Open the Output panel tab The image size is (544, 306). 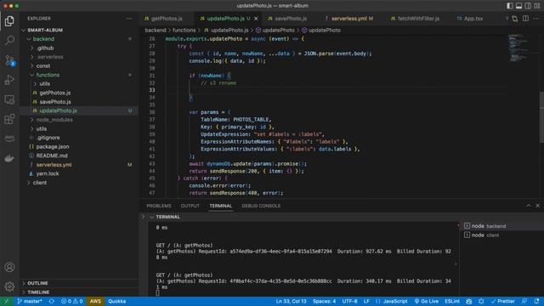(190, 206)
